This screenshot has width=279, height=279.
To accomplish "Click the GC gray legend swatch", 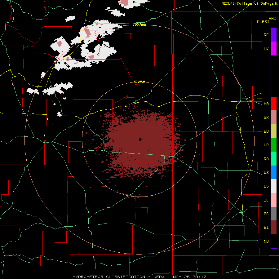I will click(274, 214).
